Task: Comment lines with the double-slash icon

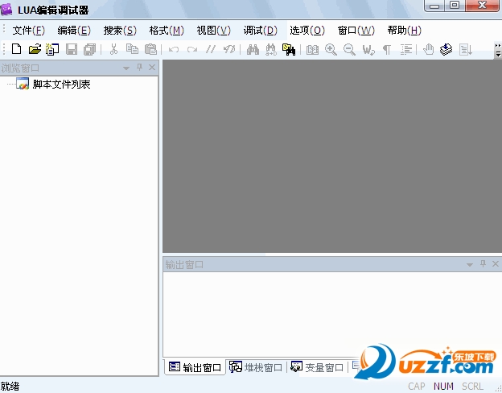Action: pyautogui.click(x=210, y=49)
